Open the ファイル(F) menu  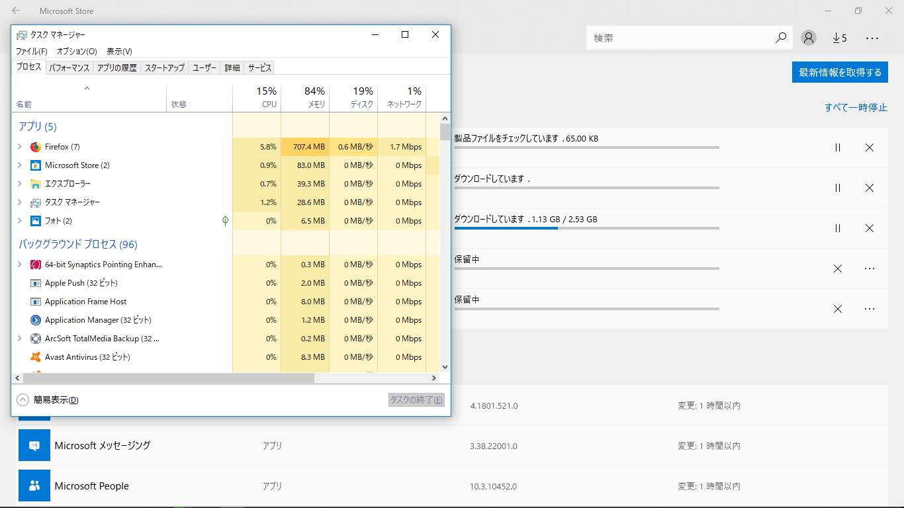pos(32,52)
